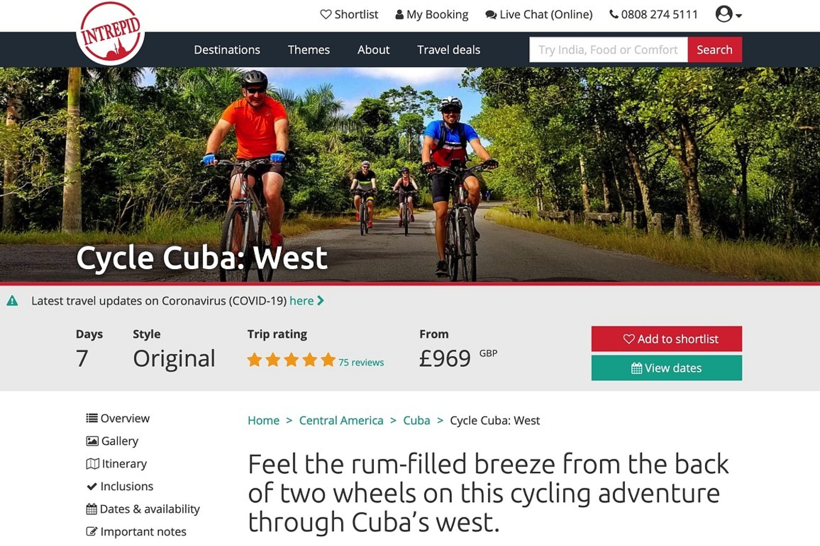Jump to Dates & availability section
The height and width of the screenshot is (546, 820).
tap(149, 509)
